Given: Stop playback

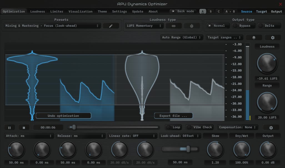Looking at the screenshot, I should 24,128.
